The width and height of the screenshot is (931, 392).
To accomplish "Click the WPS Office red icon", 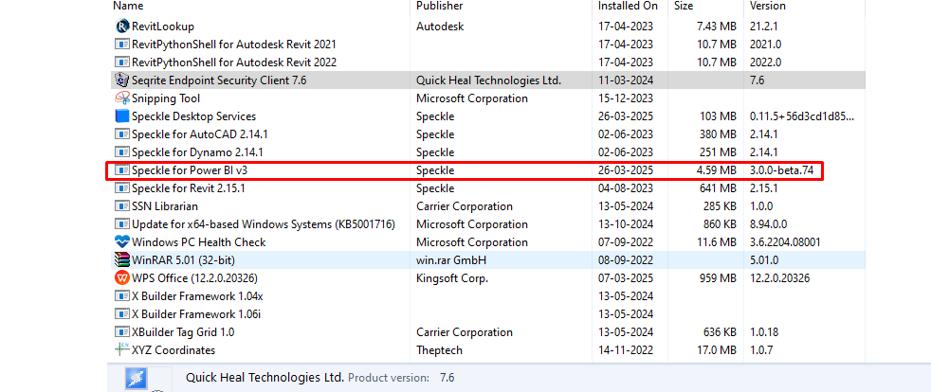I will [x=121, y=278].
